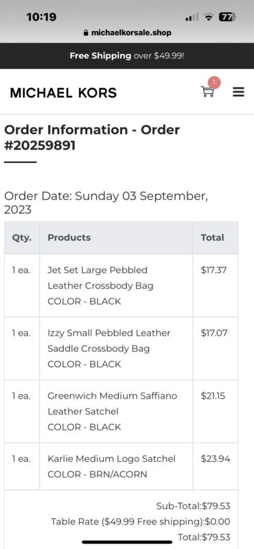Image resolution: width=254 pixels, height=549 pixels.
Task: Tap the 10:19 clock in status bar
Action: (41, 16)
